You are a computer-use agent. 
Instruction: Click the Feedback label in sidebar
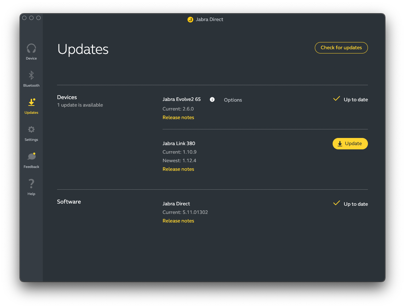[31, 167]
